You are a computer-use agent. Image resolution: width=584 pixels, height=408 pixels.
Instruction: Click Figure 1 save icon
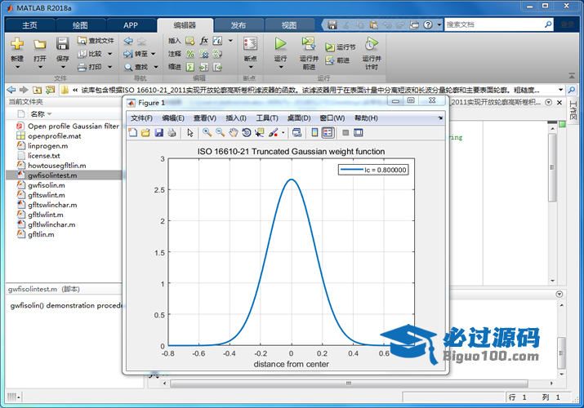[159, 133]
